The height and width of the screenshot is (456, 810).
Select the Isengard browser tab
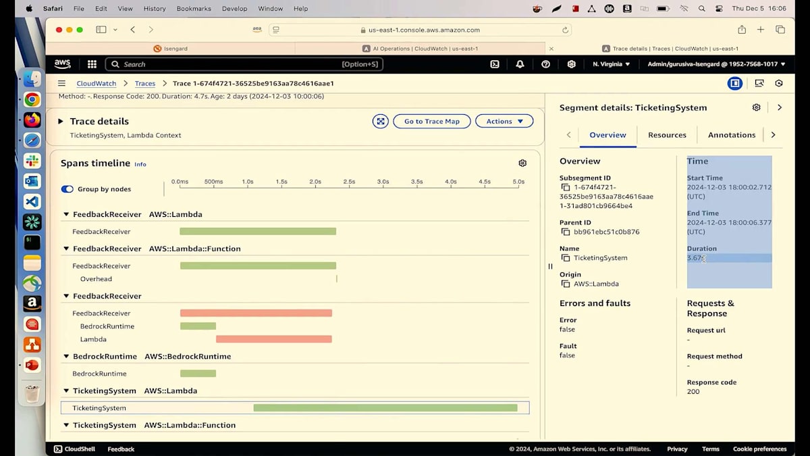click(171, 49)
